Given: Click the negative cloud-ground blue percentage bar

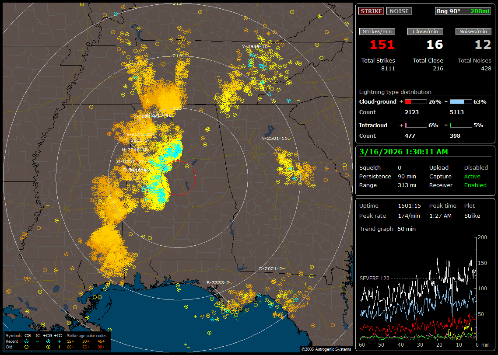Looking at the screenshot, I should click(461, 102).
